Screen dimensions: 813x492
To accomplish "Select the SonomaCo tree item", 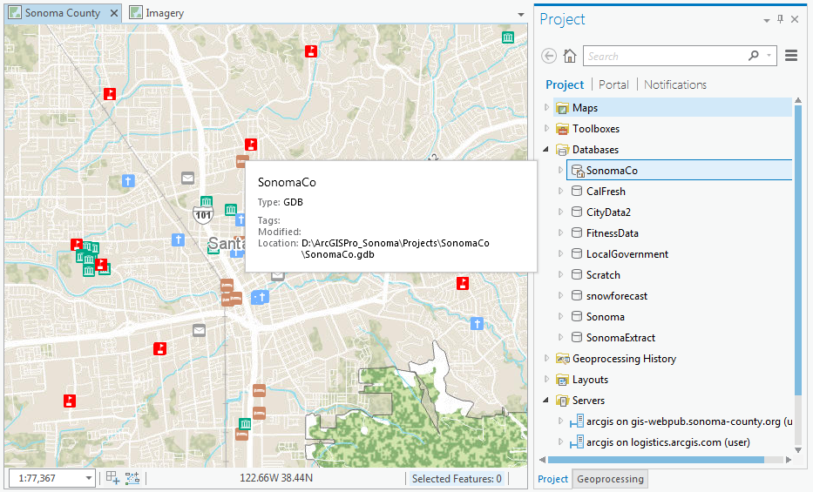I will click(679, 170).
